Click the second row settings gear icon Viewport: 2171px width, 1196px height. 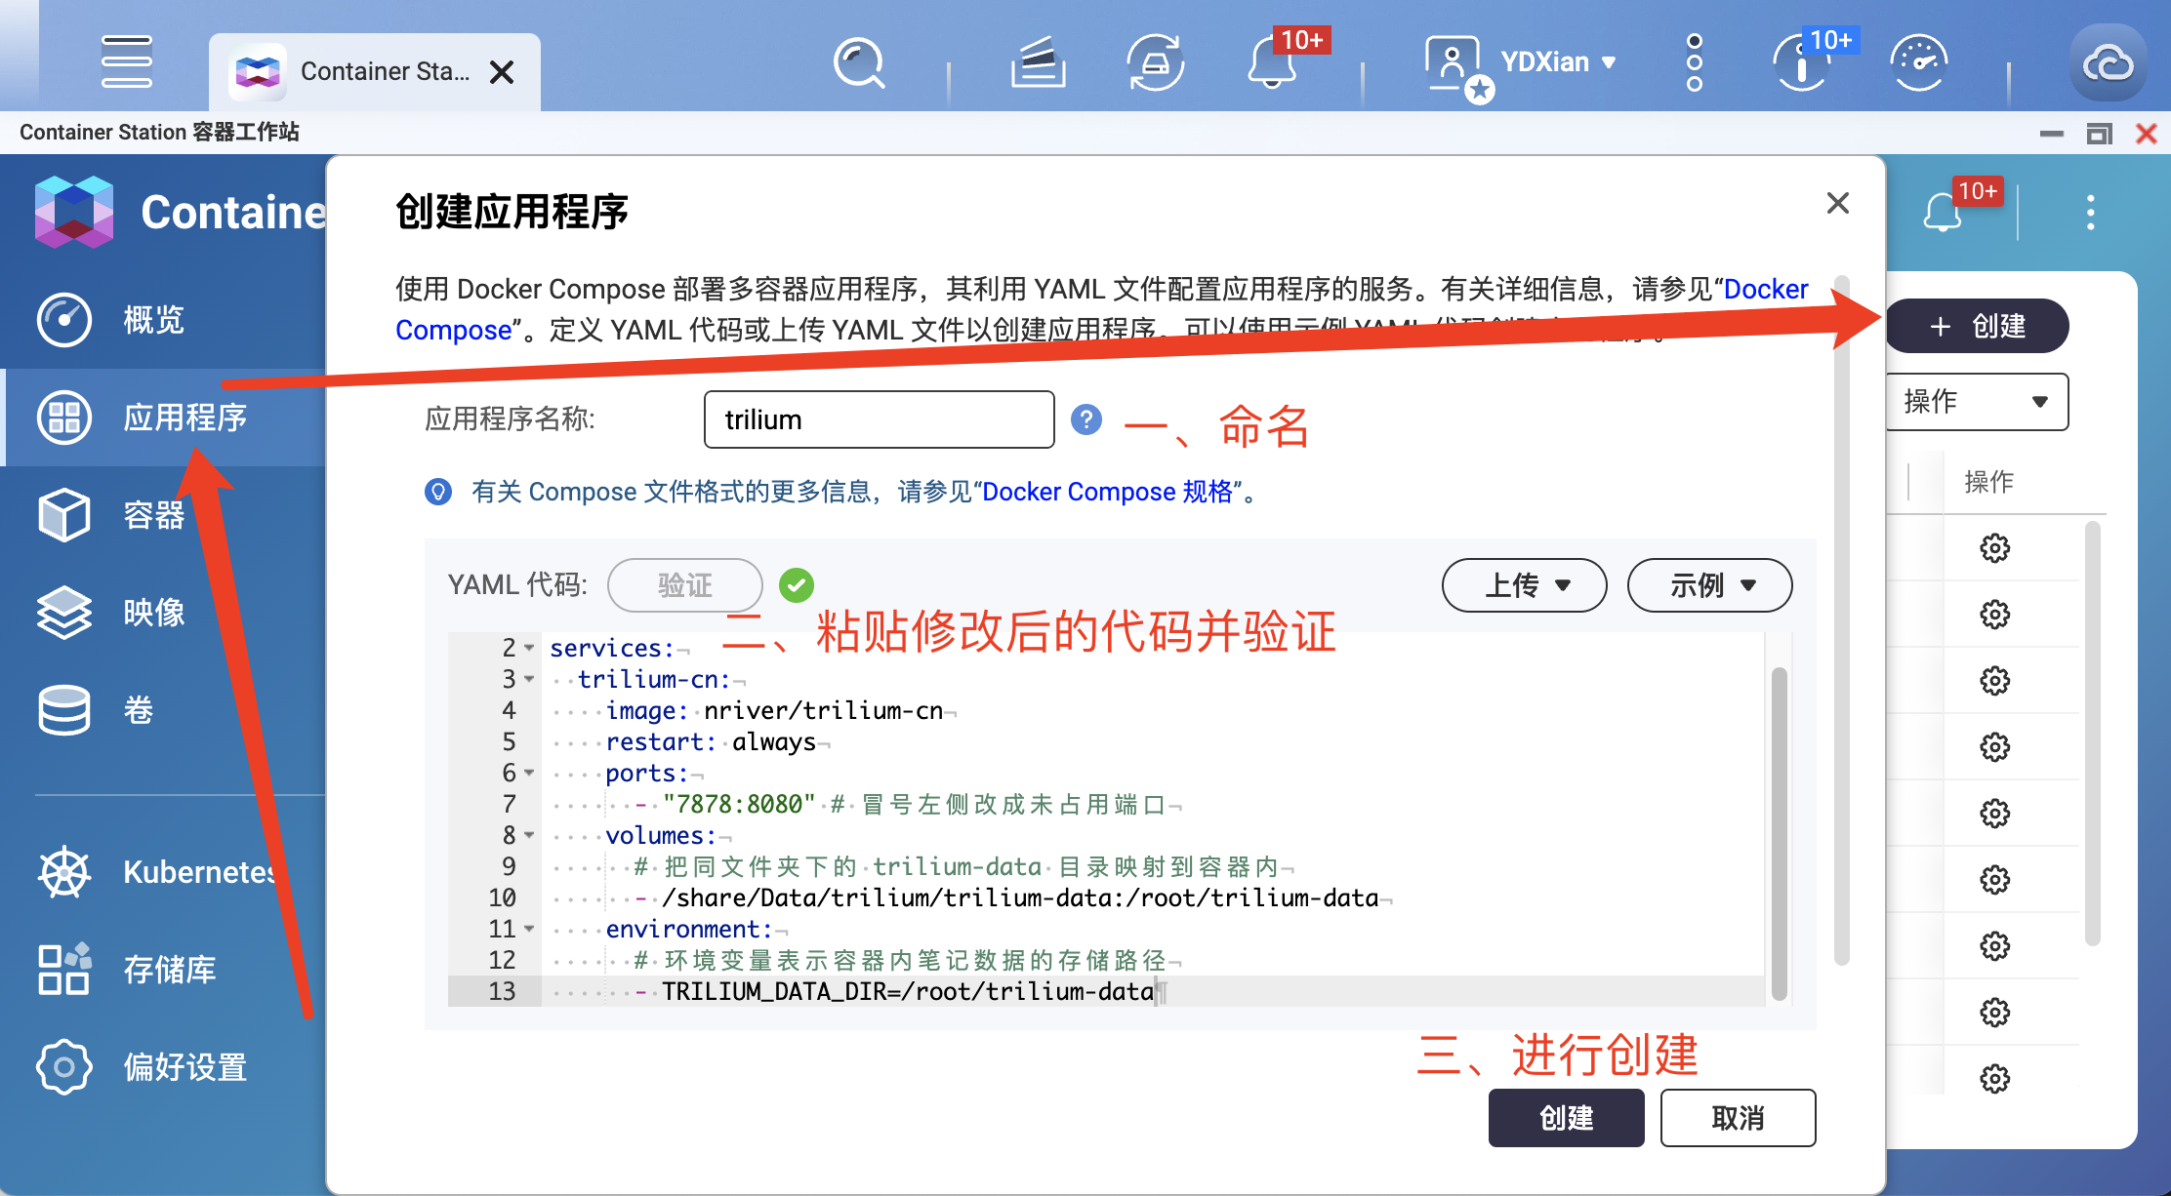pyautogui.click(x=1995, y=615)
